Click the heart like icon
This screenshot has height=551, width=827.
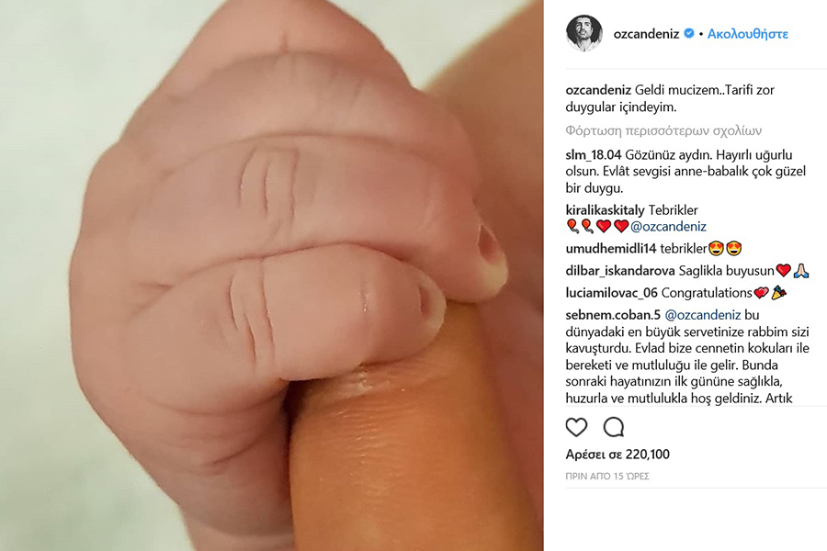(x=576, y=426)
